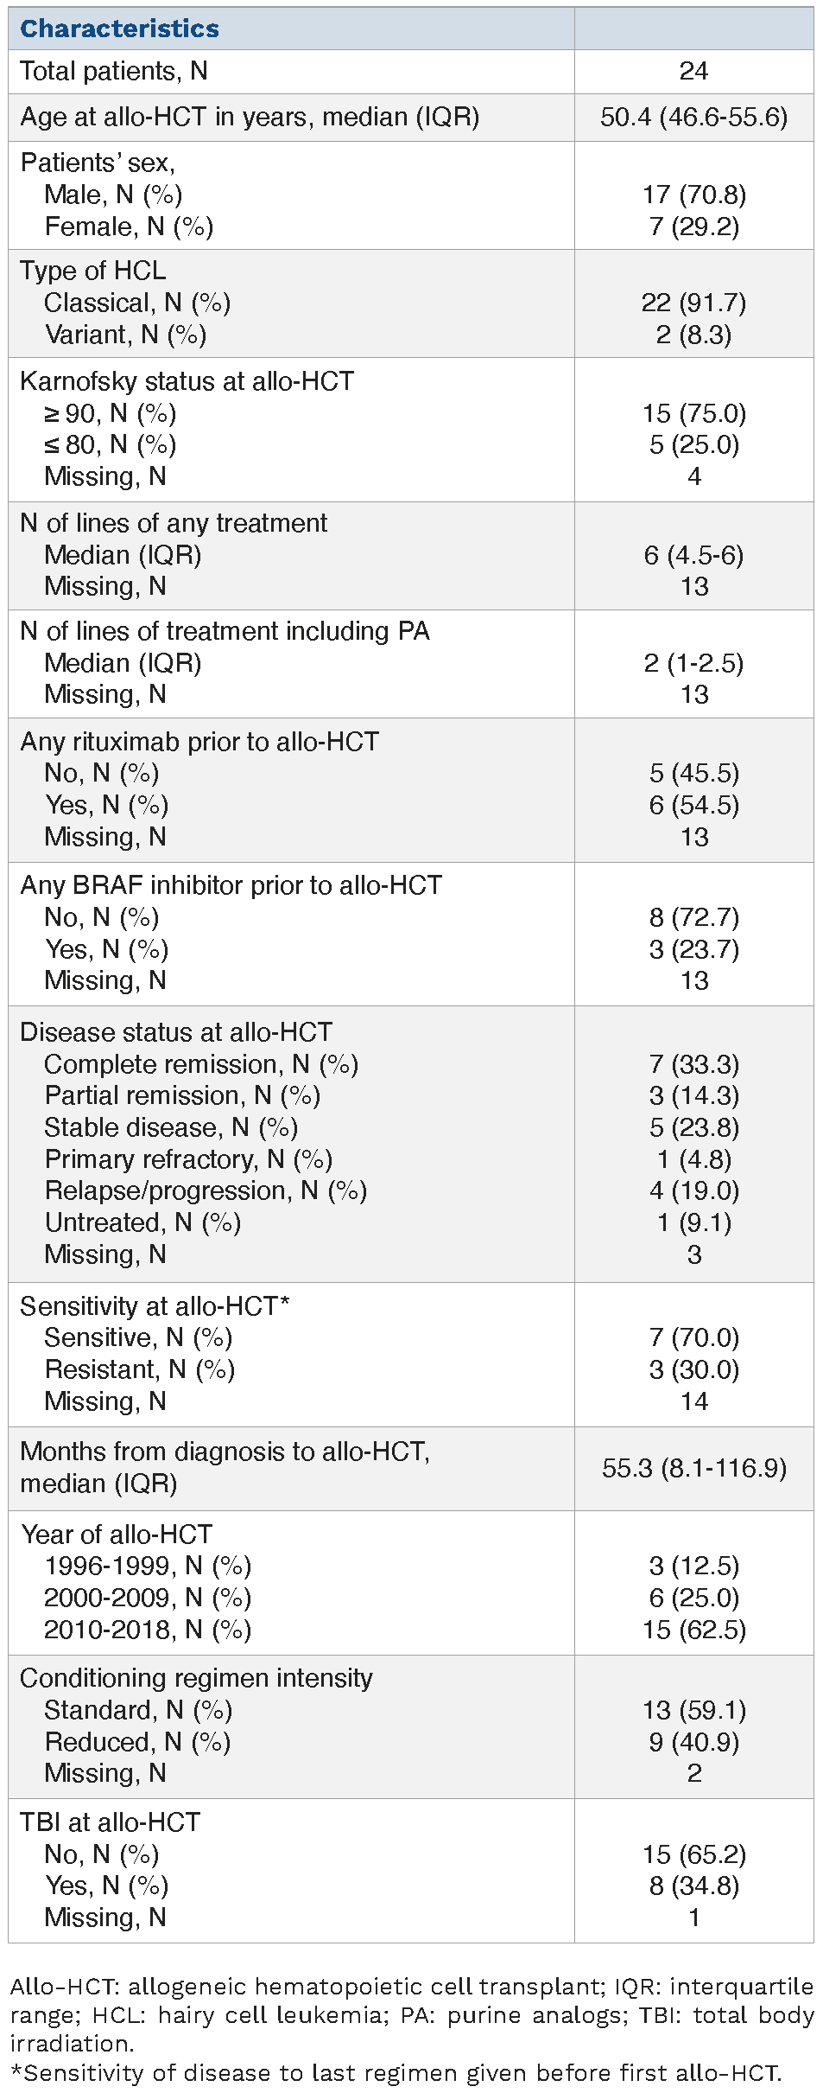Click the Complete remission, N (%) label
Screen dimensions: 823x2093
coord(201,1064)
